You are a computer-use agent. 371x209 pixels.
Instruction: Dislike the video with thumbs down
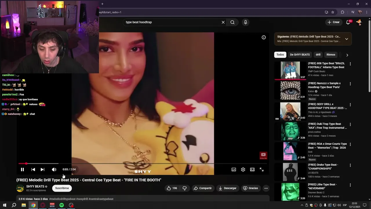(185, 188)
